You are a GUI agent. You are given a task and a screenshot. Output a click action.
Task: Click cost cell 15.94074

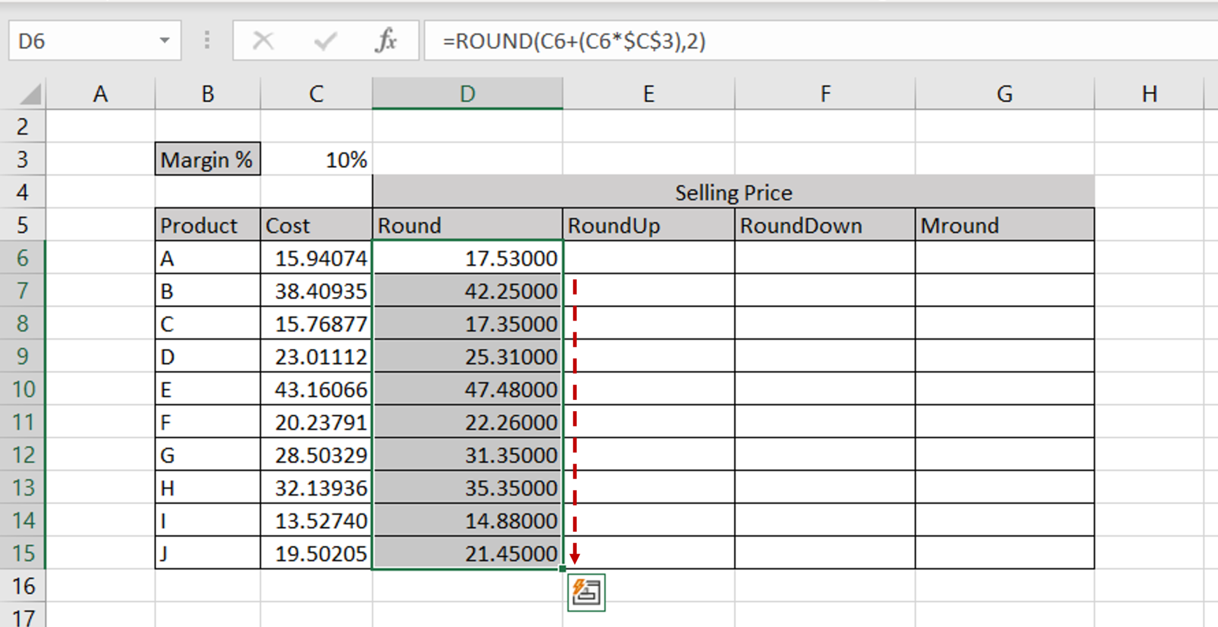pos(316,258)
